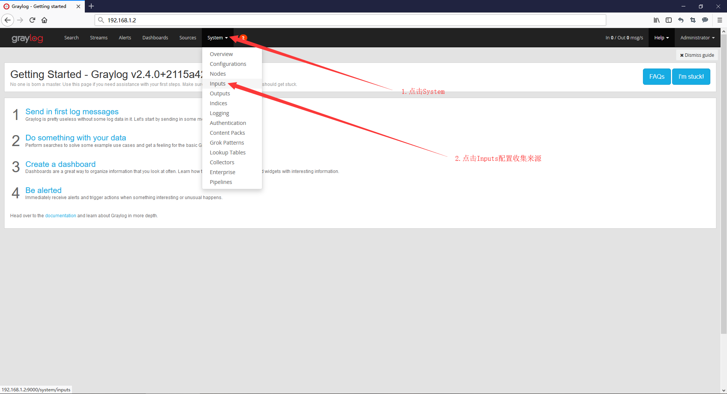Select Content Packs in System menu
Image resolution: width=727 pixels, height=394 pixels.
point(232,133)
